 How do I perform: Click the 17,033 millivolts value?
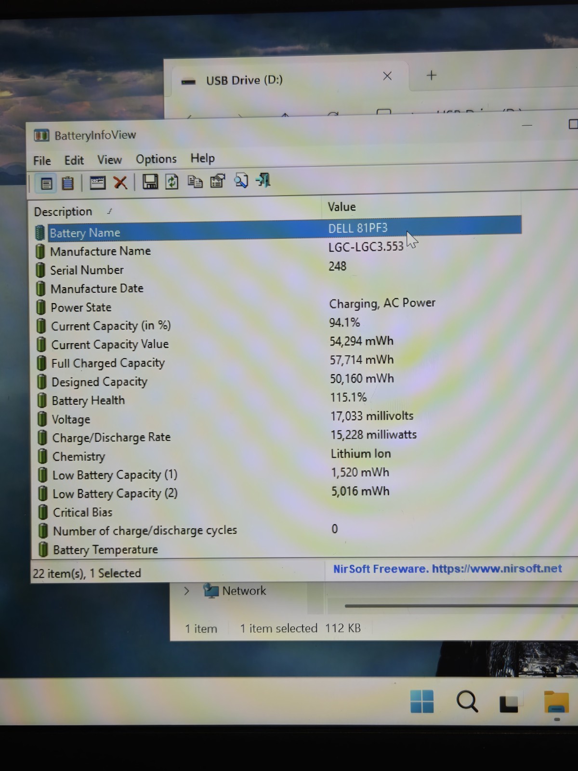[x=372, y=416]
